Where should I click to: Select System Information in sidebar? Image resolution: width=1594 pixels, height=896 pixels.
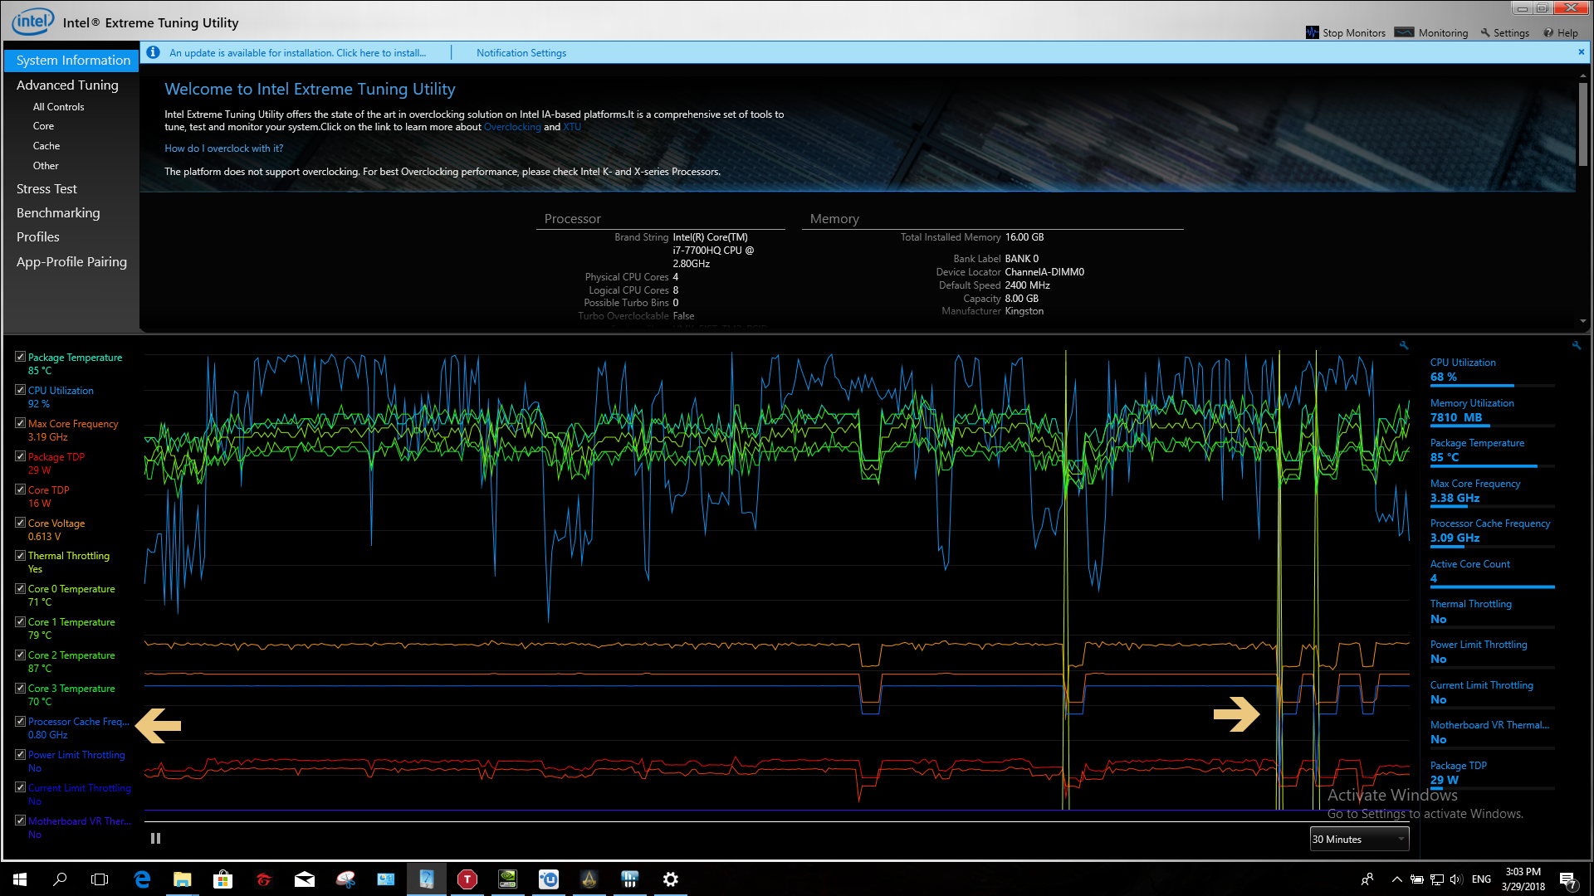[72, 60]
